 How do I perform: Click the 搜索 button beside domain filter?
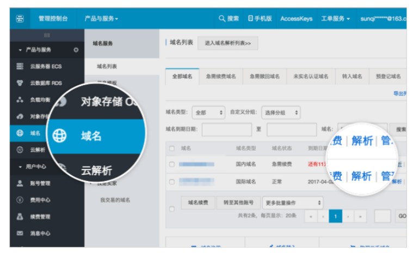(x=398, y=129)
